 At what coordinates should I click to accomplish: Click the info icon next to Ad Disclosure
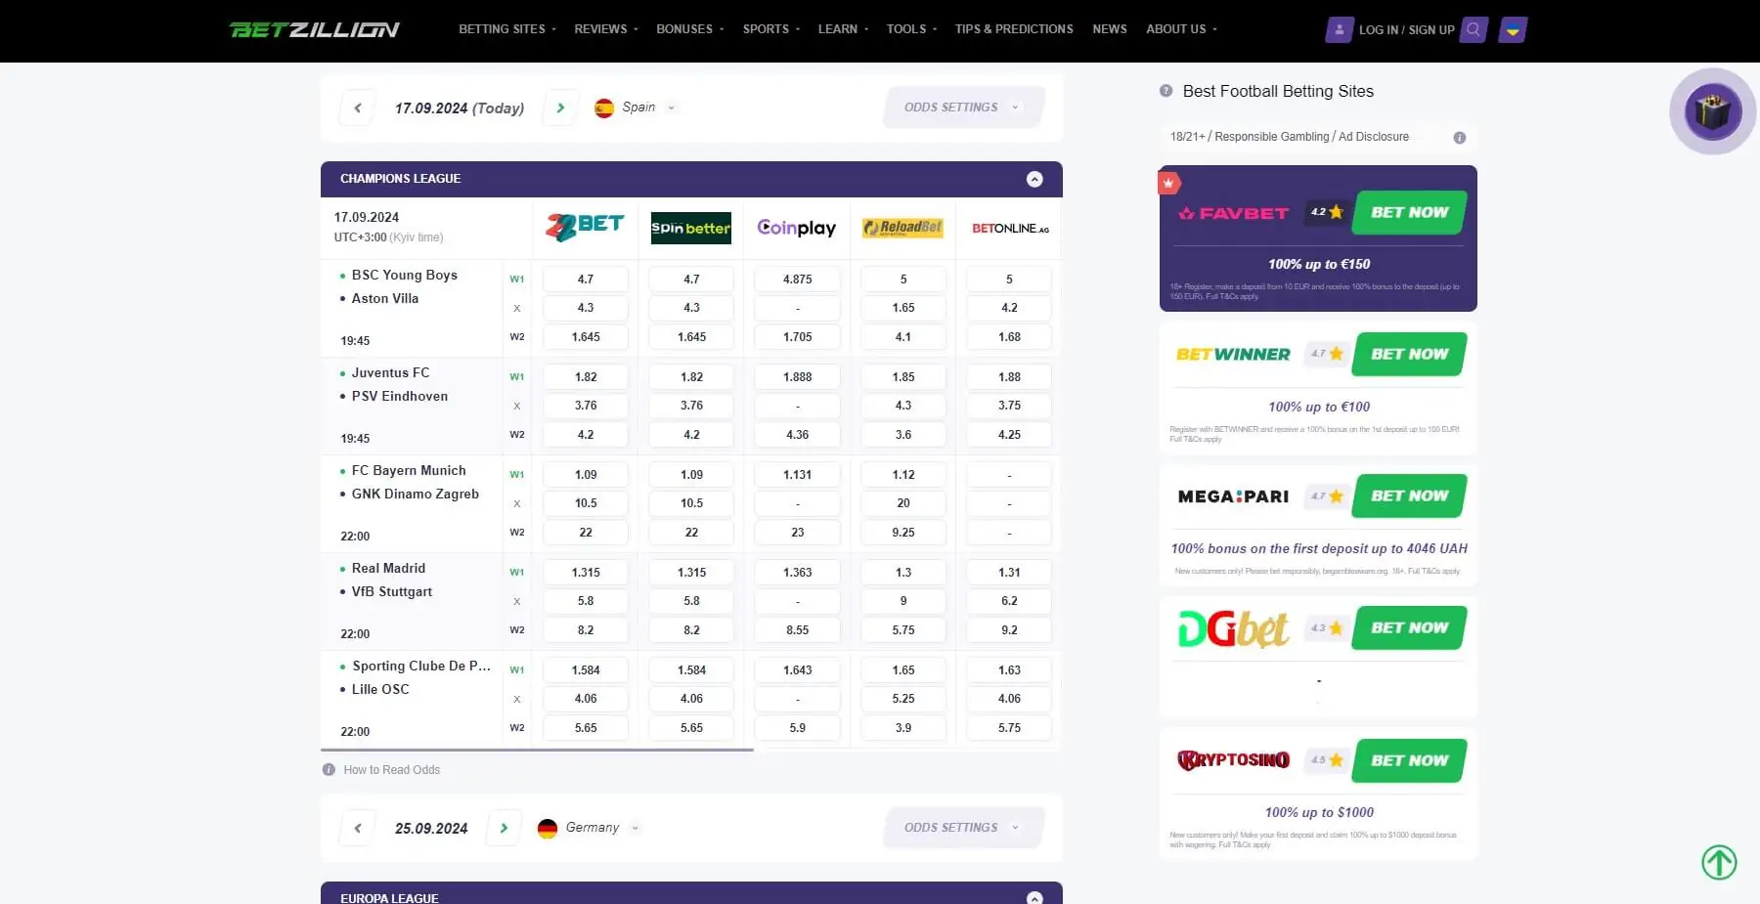[1459, 137]
